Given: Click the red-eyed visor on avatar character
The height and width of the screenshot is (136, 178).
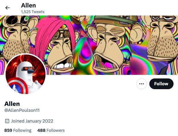Looking at the screenshot, I should (27, 68).
